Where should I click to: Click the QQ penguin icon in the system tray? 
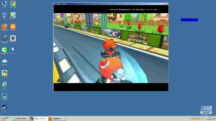click(x=196, y=119)
